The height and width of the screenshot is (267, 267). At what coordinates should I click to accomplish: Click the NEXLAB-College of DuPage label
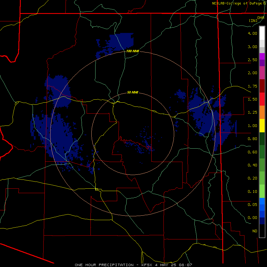[x=237, y=3]
